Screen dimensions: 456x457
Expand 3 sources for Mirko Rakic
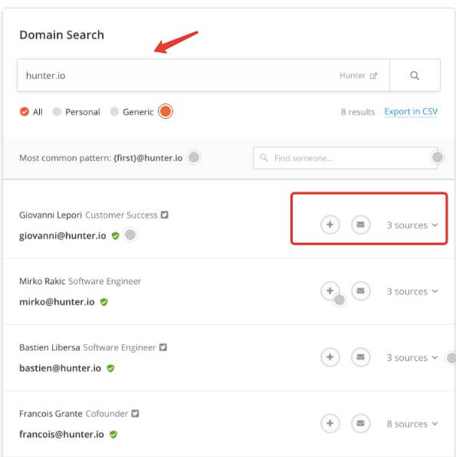[412, 291]
